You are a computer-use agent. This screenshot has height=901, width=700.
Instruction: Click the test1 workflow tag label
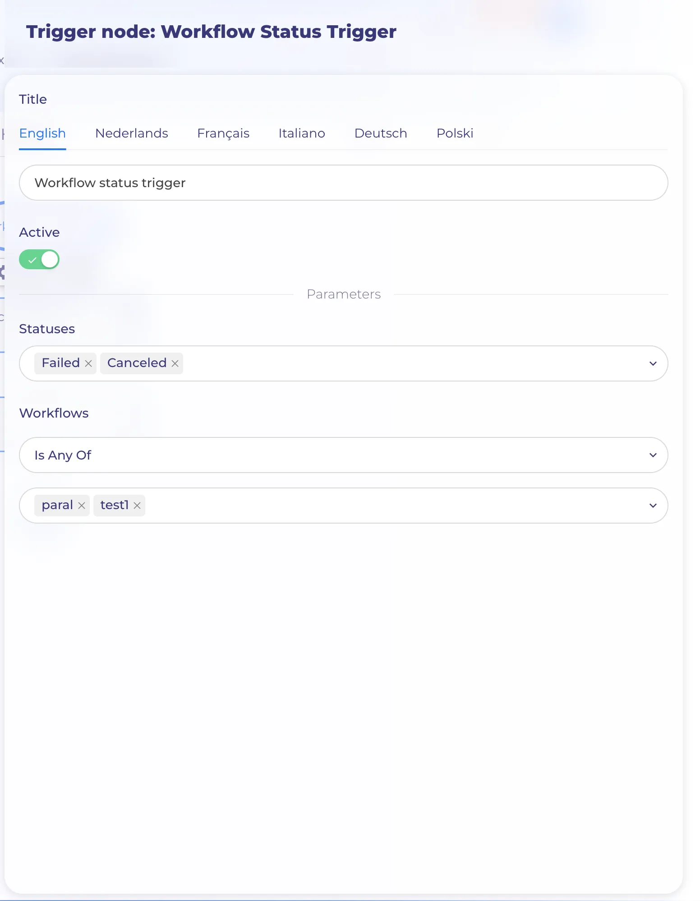coord(114,505)
